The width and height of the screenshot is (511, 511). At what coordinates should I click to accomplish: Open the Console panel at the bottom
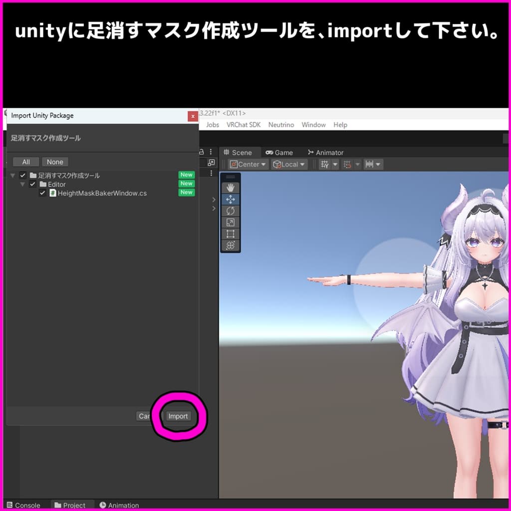24,505
